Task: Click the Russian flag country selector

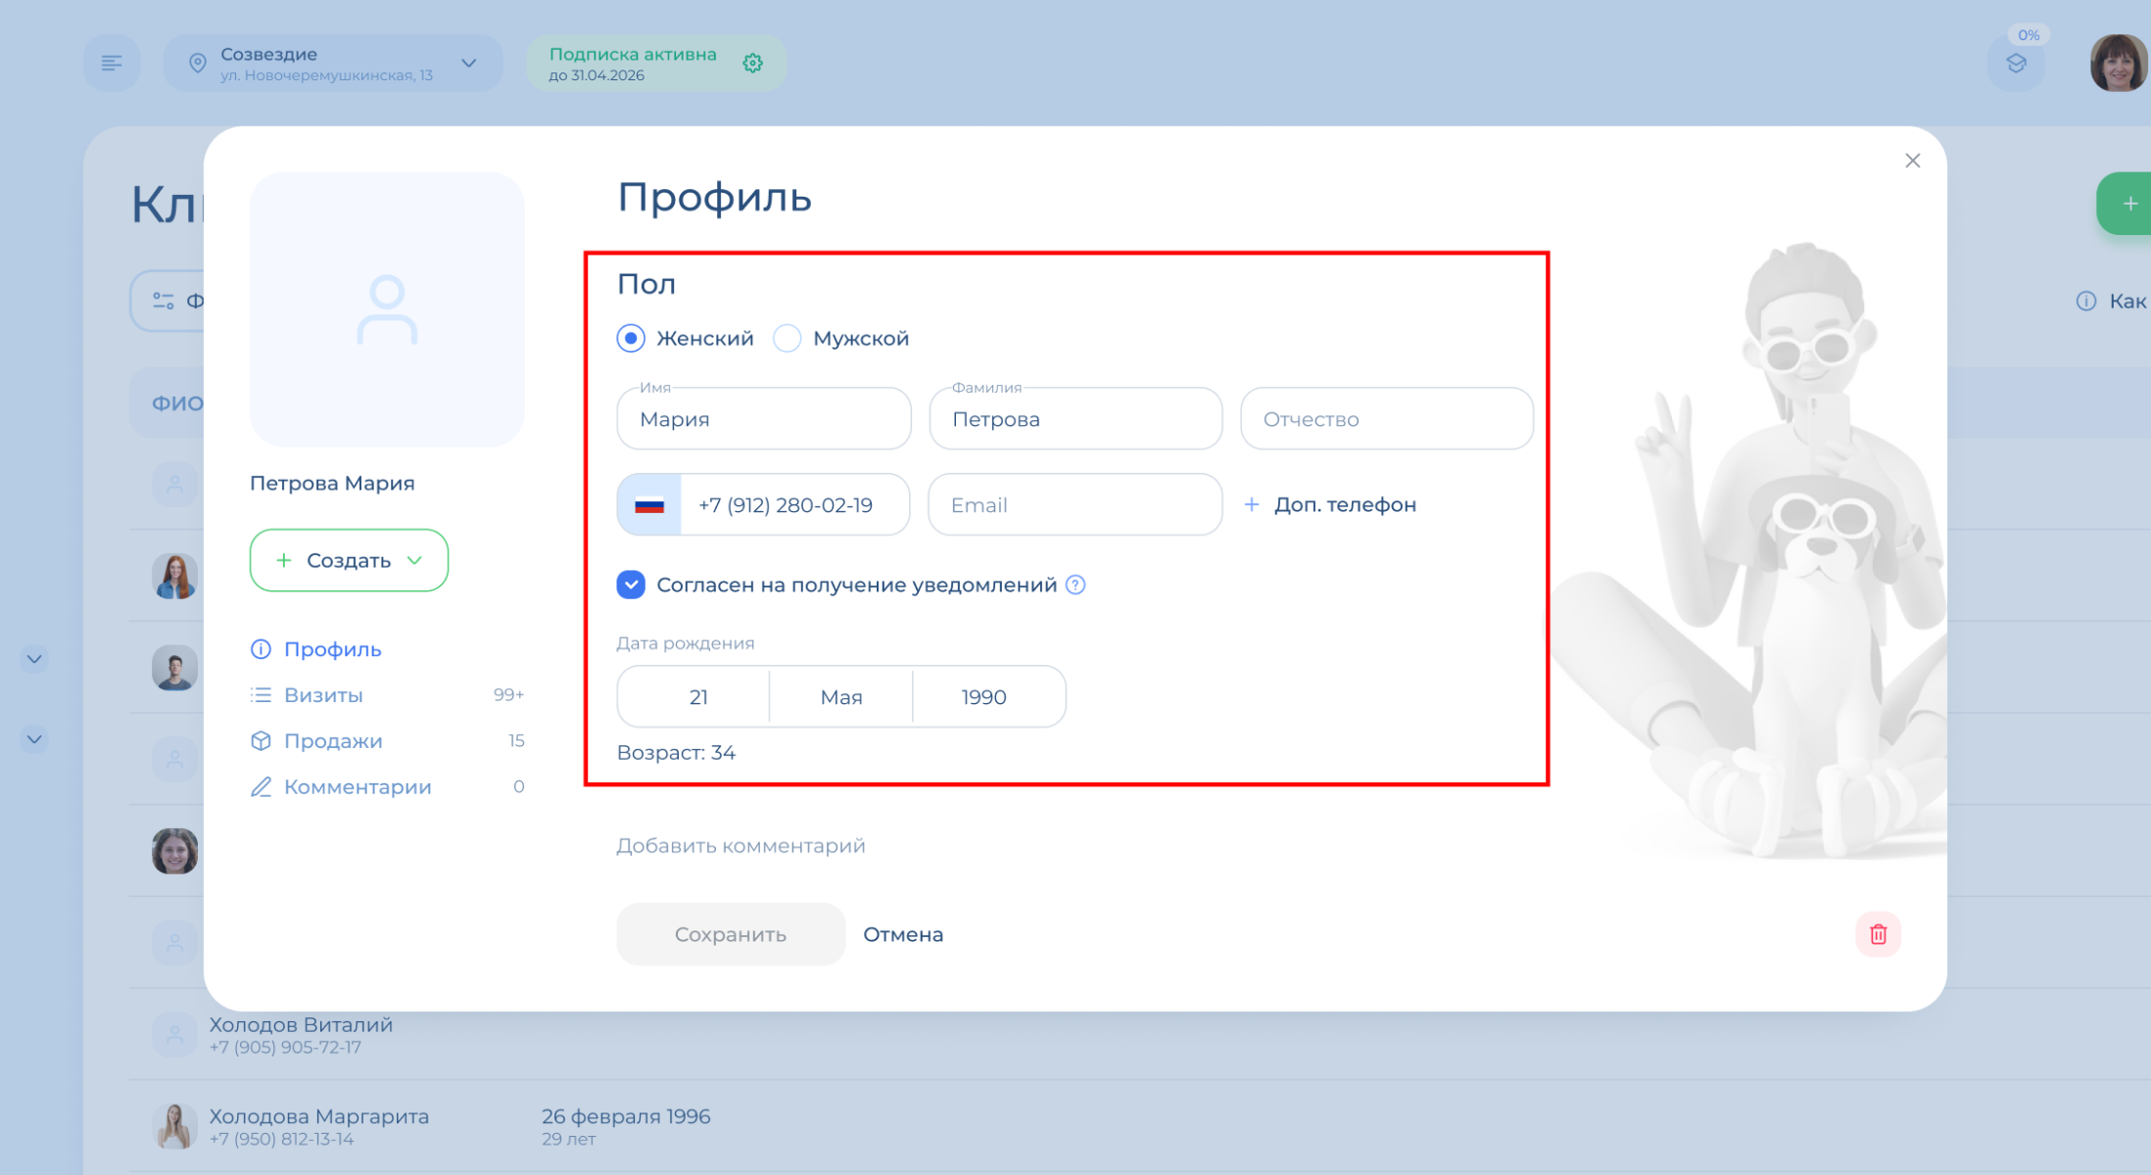Action: point(649,505)
